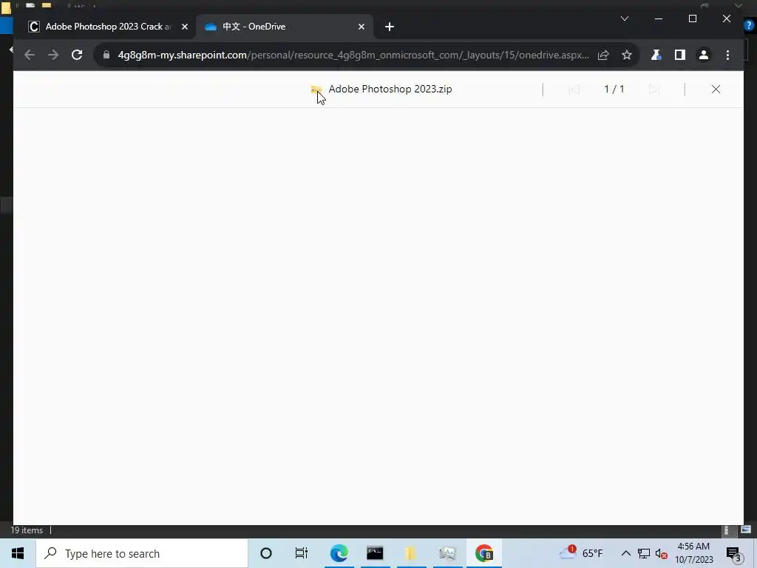Open the clock showing 4:56 AM

coord(693,553)
